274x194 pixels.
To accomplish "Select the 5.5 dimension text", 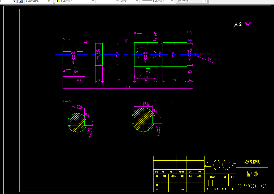I will pos(141,46).
